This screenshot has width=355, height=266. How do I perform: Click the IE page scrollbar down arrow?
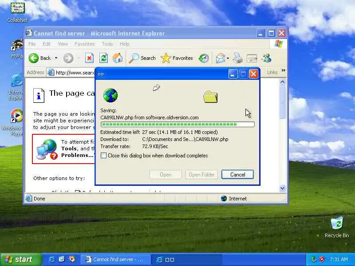[x=282, y=188]
